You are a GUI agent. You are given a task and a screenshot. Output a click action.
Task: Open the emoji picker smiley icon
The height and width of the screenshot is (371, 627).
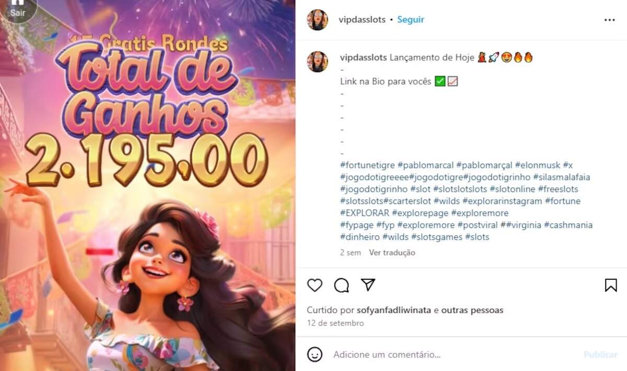click(x=315, y=354)
